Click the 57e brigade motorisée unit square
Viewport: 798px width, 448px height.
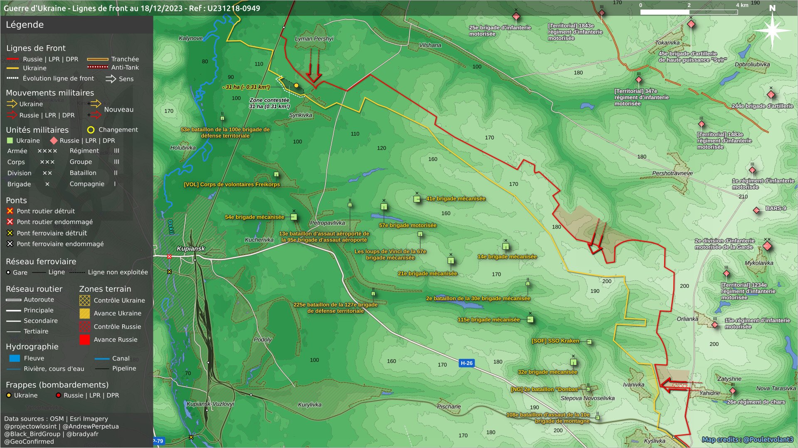coord(384,207)
